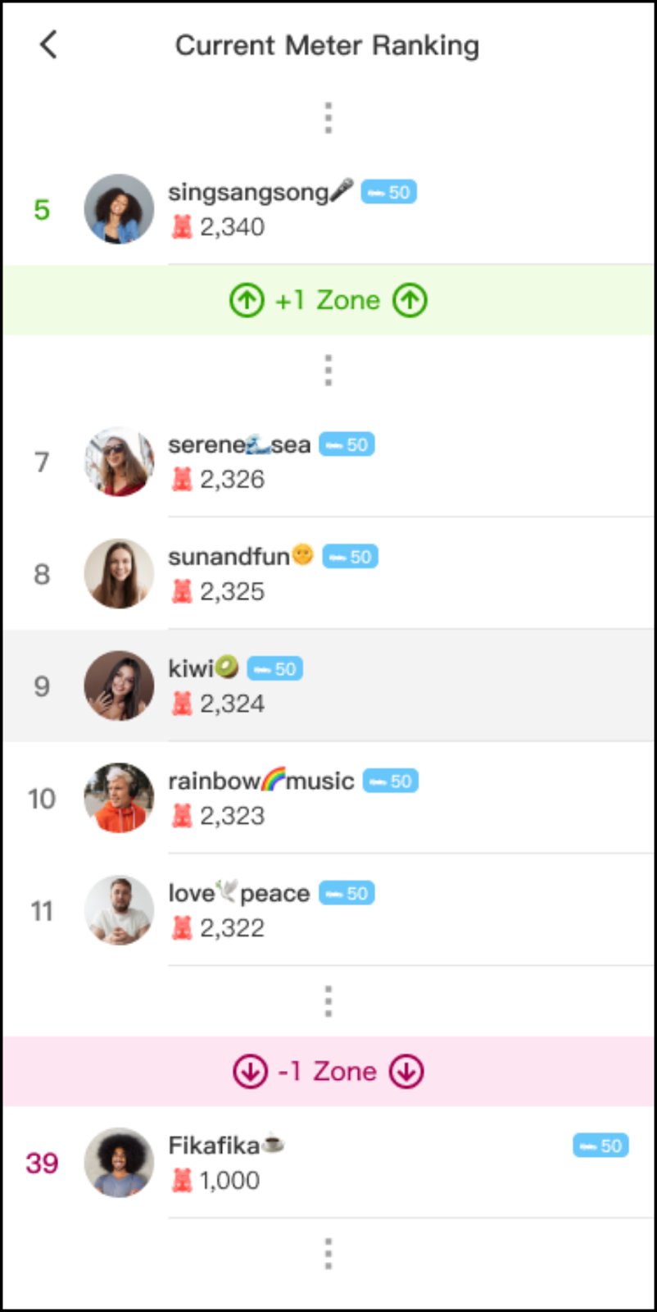Image resolution: width=657 pixels, height=1312 pixels.
Task: Go back using the top-left arrow
Action: click(x=49, y=45)
